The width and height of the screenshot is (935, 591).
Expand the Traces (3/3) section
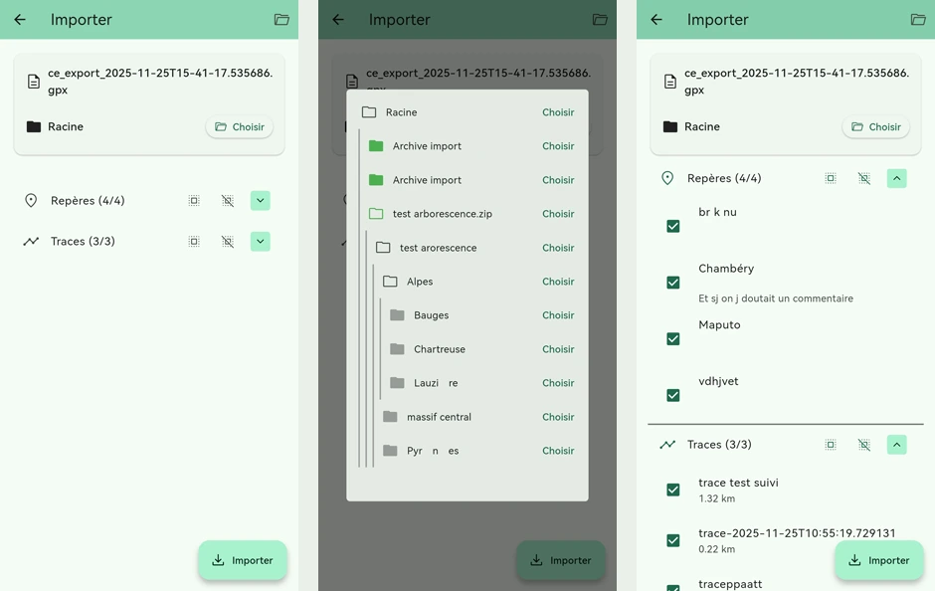[260, 241]
